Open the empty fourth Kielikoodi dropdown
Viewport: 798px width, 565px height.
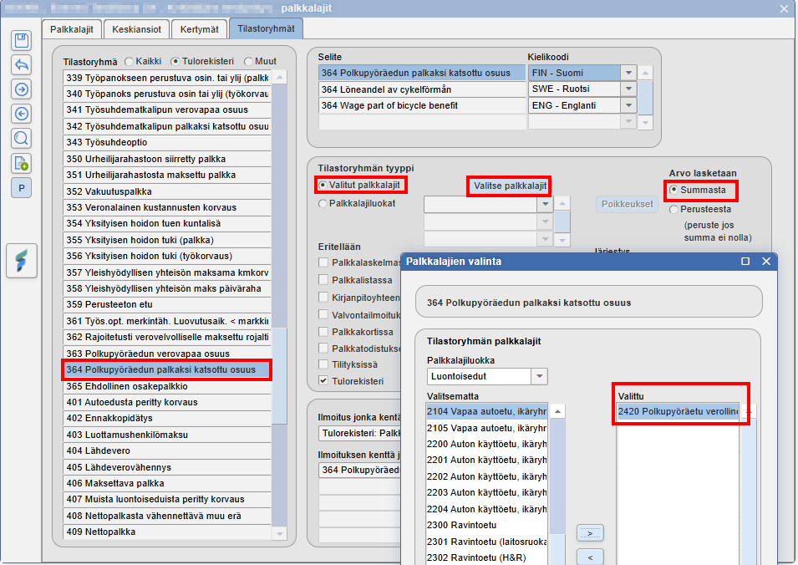628,122
